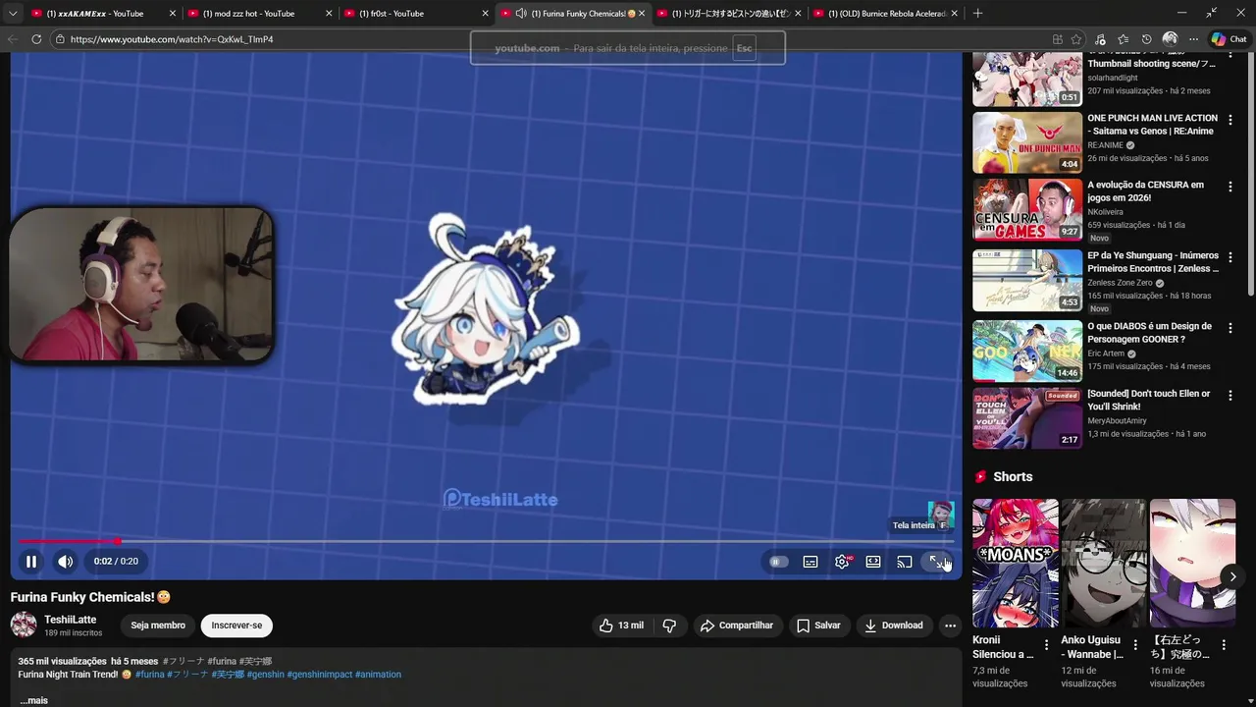Expand the description with ...mais
Image resolution: width=1256 pixels, height=707 pixels.
pyautogui.click(x=33, y=700)
